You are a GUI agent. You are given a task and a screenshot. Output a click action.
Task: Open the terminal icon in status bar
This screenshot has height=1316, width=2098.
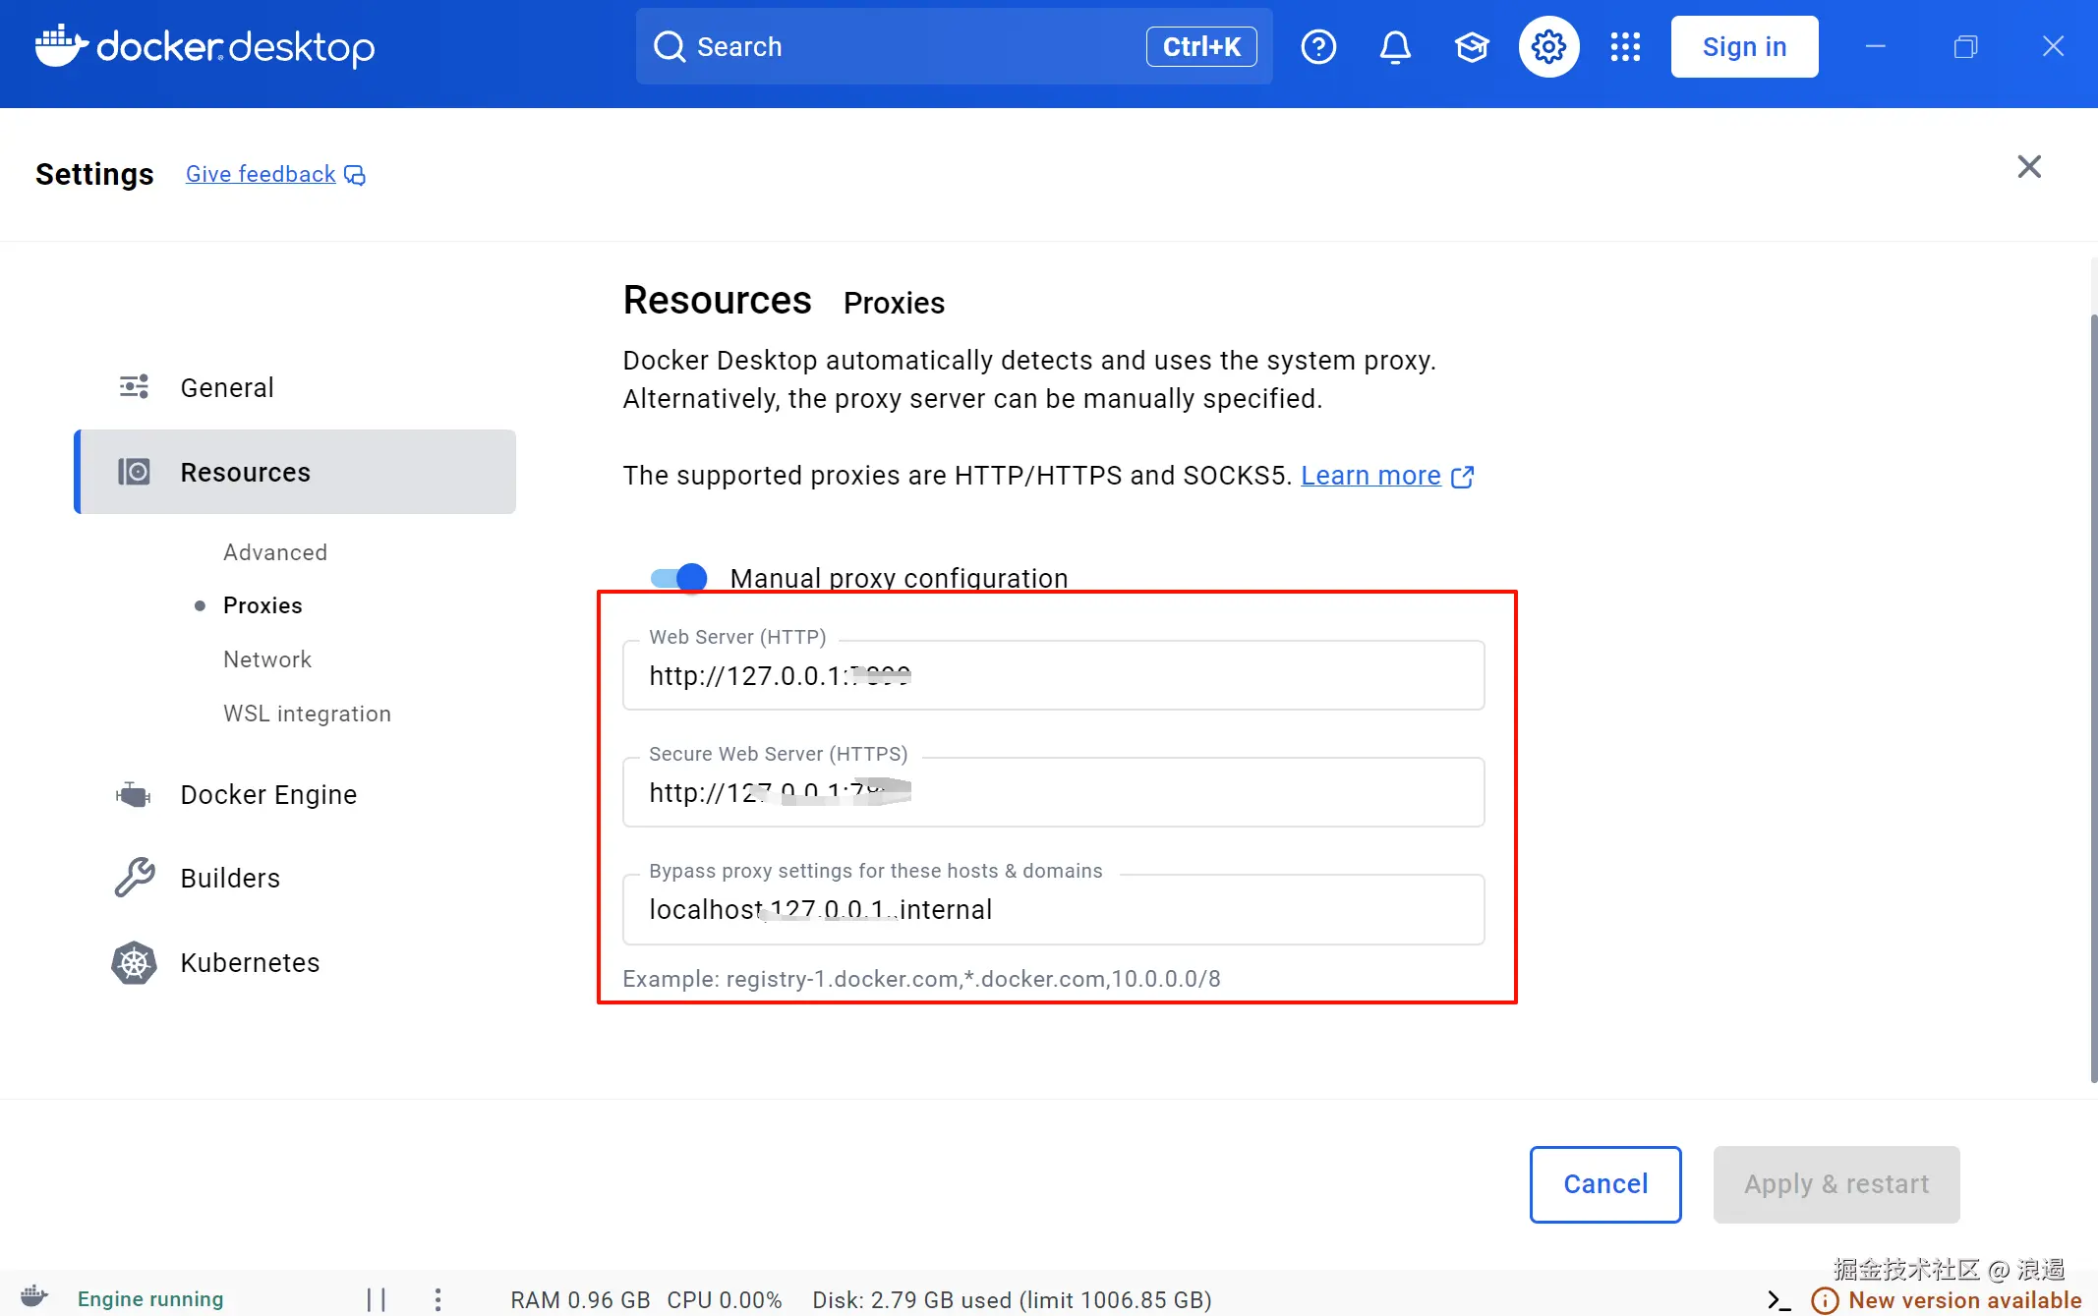1778,1299
